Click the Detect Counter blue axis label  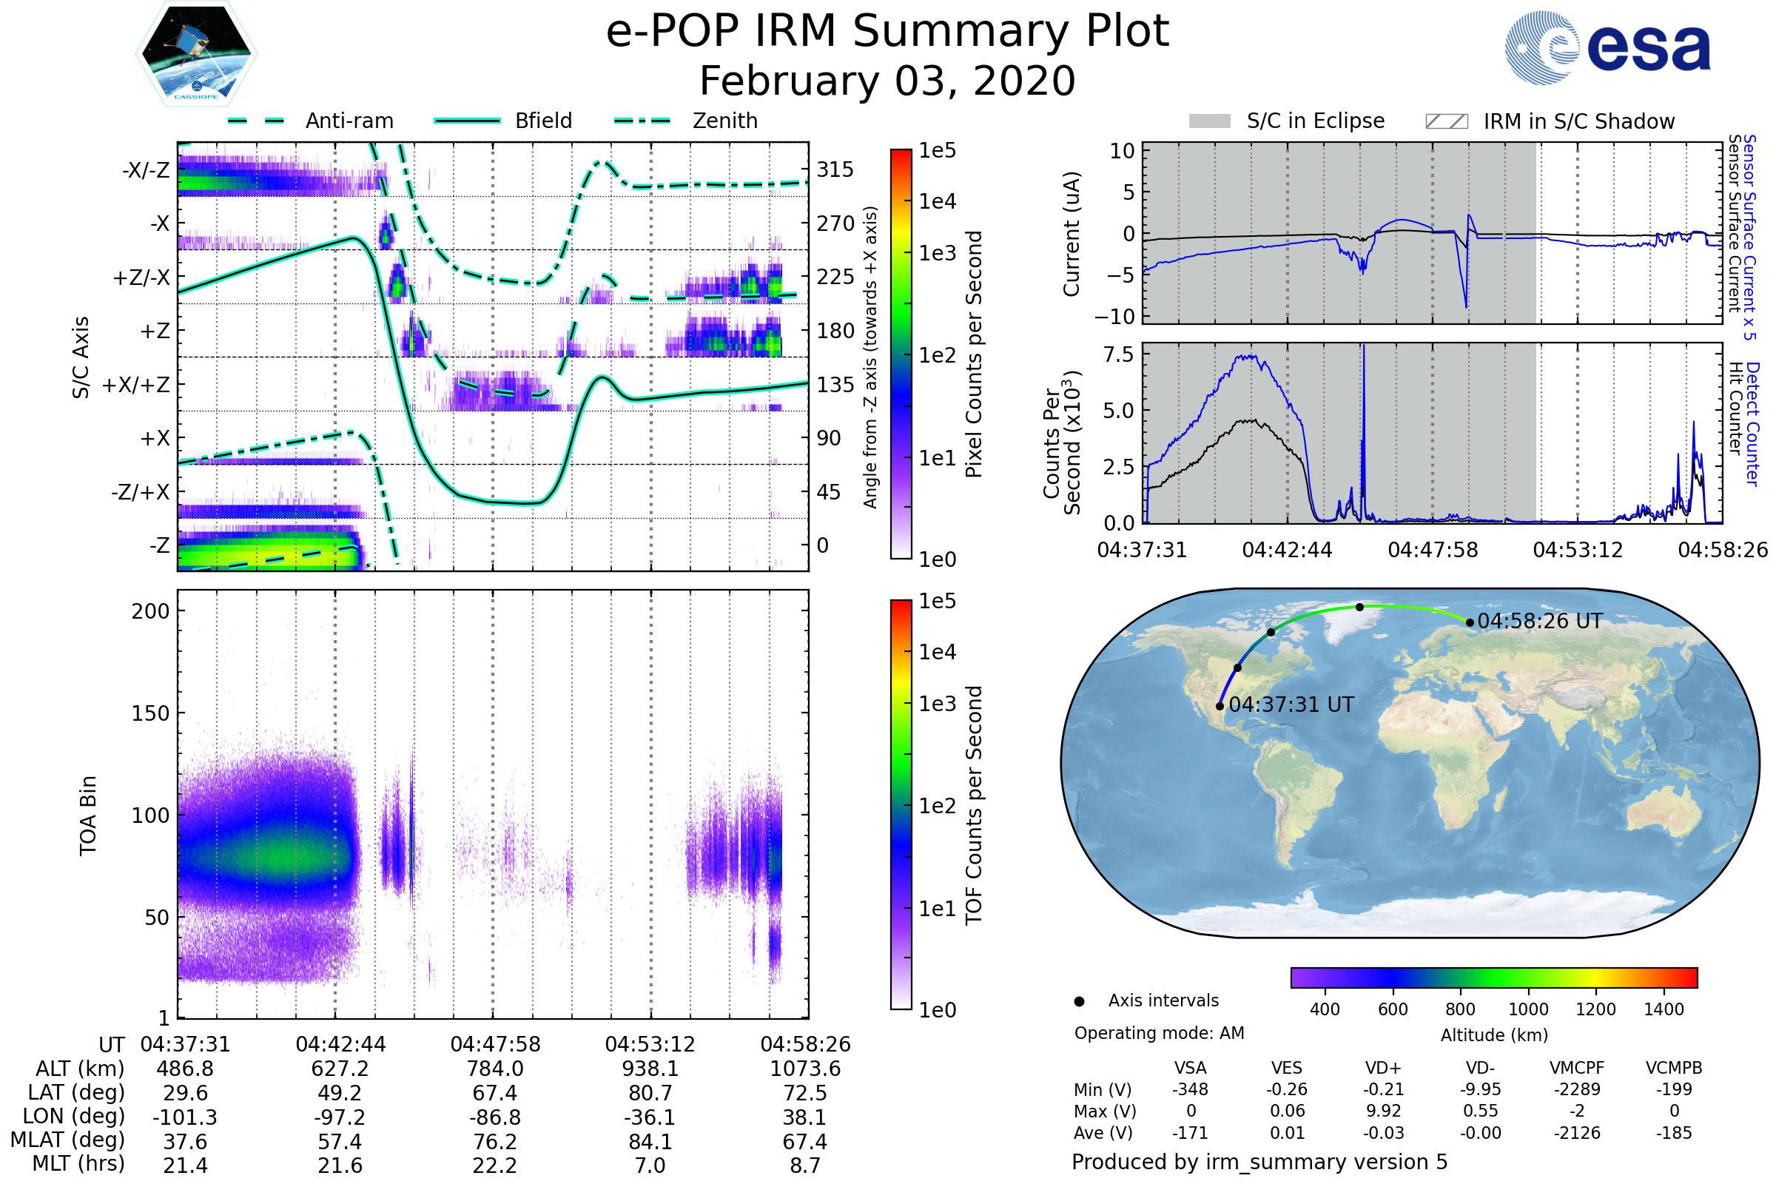1752,423
